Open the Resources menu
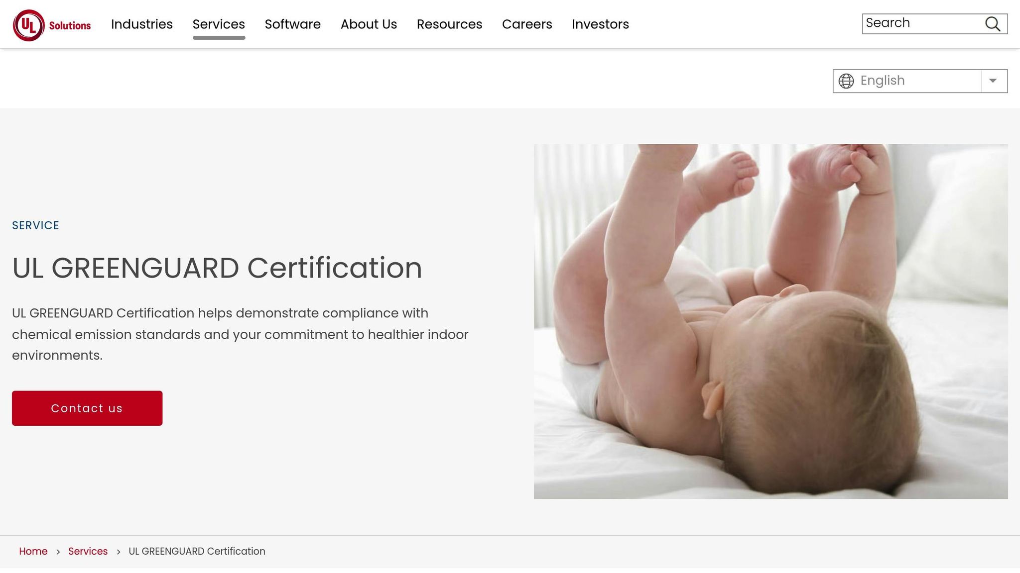 [449, 24]
